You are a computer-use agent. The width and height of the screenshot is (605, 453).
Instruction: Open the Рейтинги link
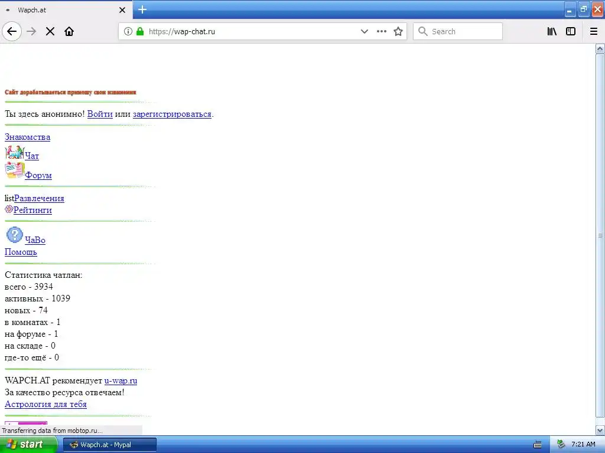pos(32,211)
